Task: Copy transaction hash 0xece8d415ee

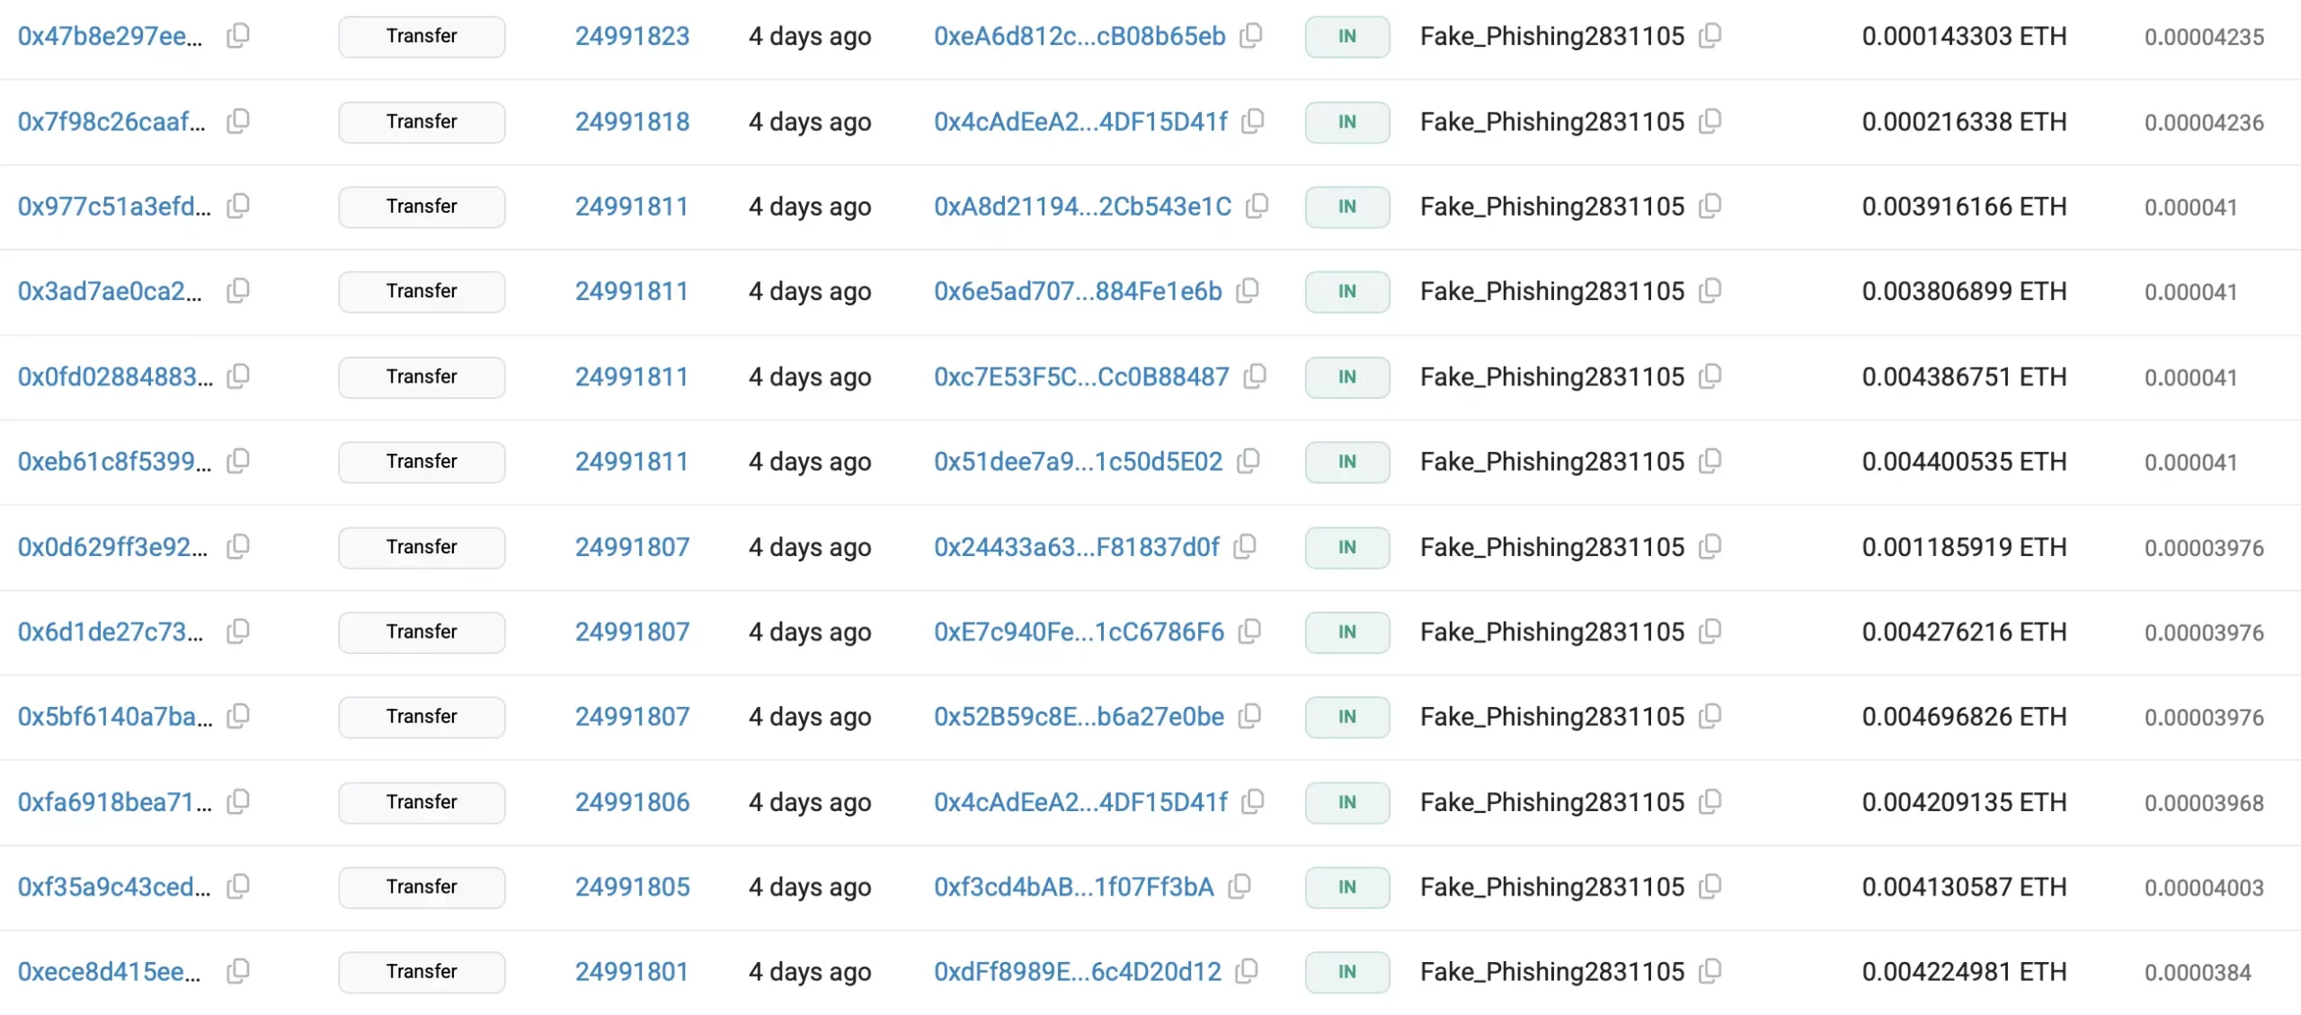Action: pos(238,971)
